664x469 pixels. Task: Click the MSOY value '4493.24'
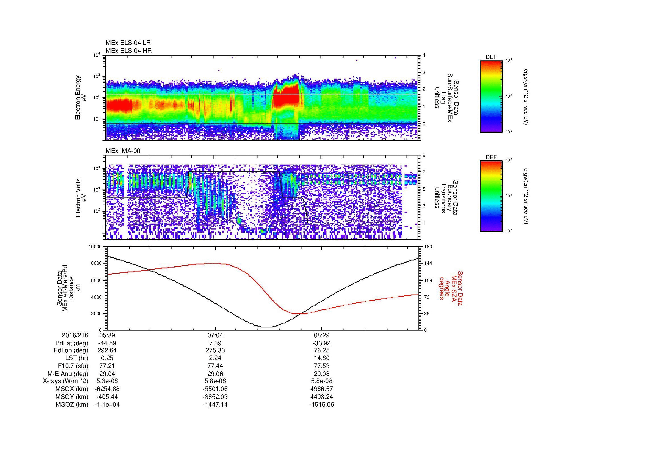tap(322, 397)
